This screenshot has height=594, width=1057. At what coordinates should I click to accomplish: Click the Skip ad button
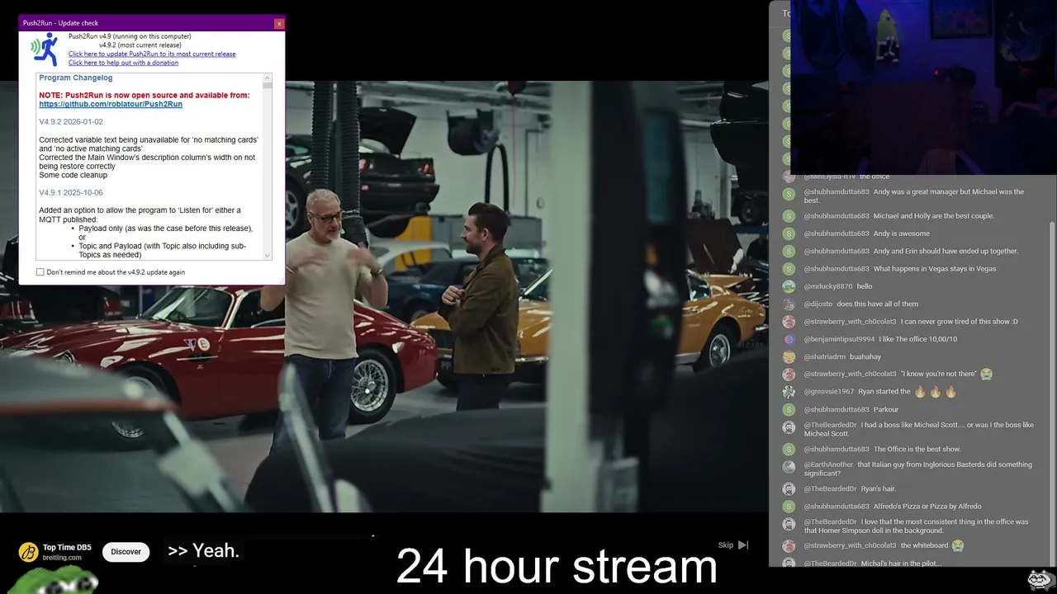[732, 545]
